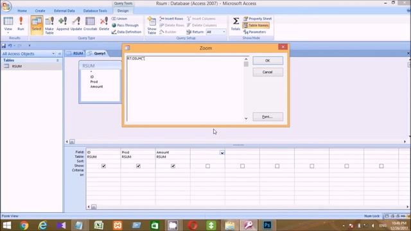411x231 pixels.
Task: Click the Zoom text area scroll down arrow
Action: click(x=246, y=118)
